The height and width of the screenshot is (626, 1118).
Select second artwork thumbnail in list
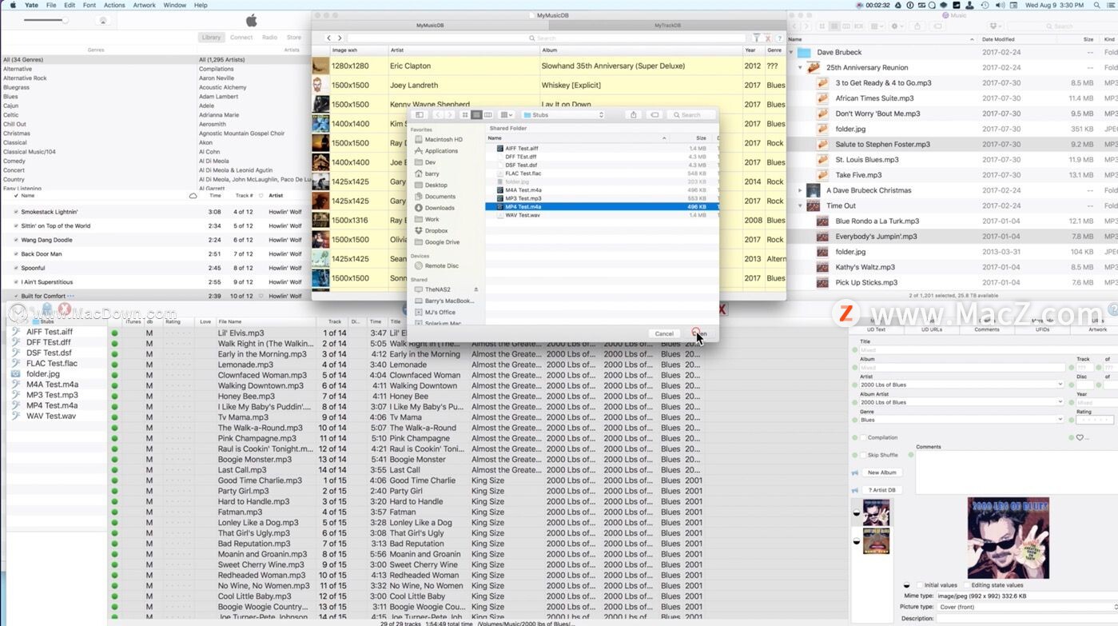[876, 541]
